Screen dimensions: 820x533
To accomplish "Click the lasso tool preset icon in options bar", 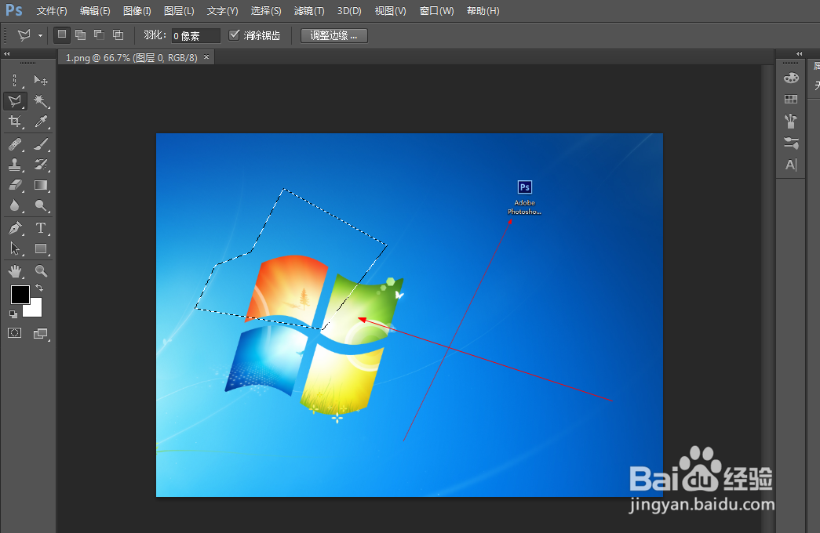I will [24, 35].
